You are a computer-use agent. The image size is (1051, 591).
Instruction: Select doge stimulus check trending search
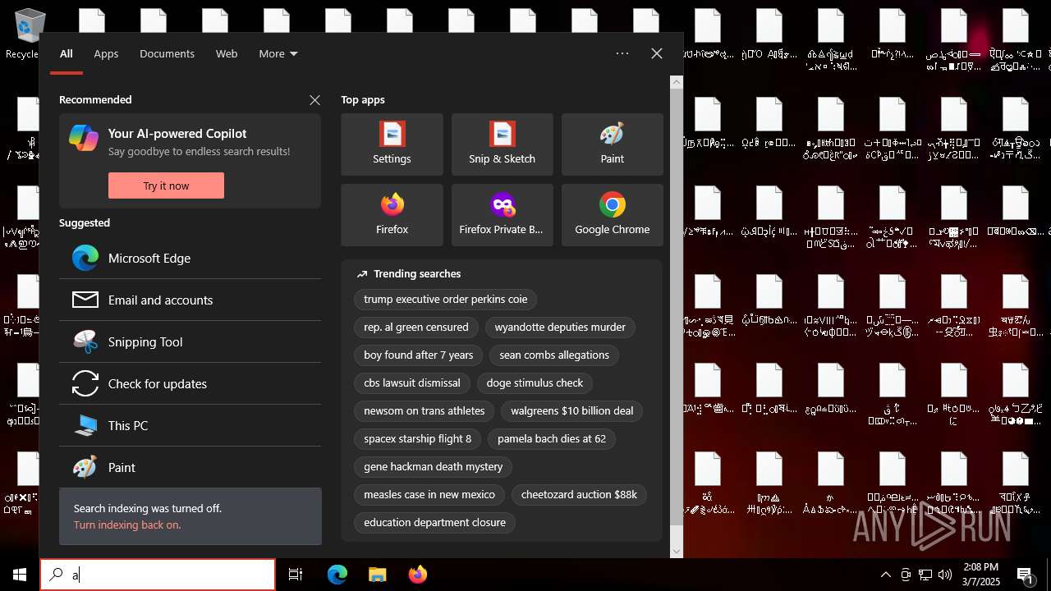click(535, 383)
